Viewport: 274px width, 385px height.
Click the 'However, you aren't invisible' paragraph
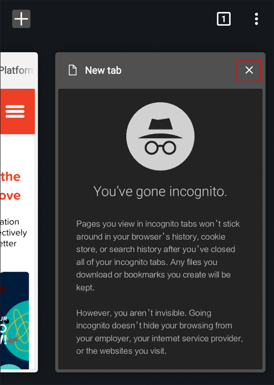coord(160,332)
